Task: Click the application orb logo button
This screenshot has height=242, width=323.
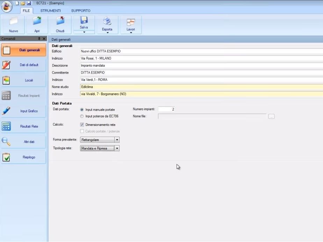Action: point(7,6)
